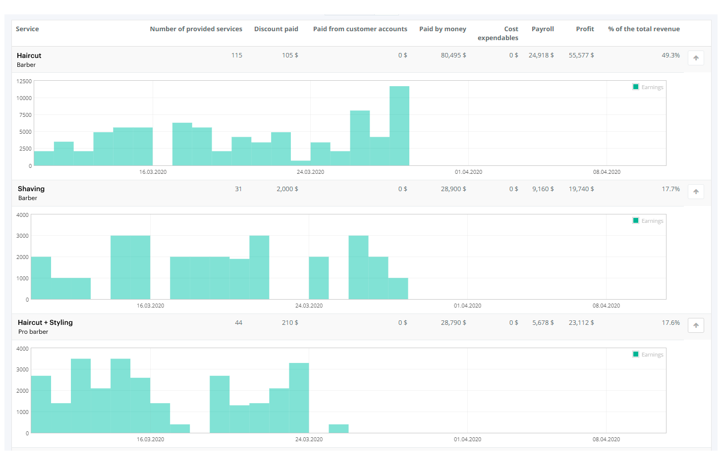Open the Haircut 105 $ discount value
Image resolution: width=722 pixels, height=465 pixels.
290,55
